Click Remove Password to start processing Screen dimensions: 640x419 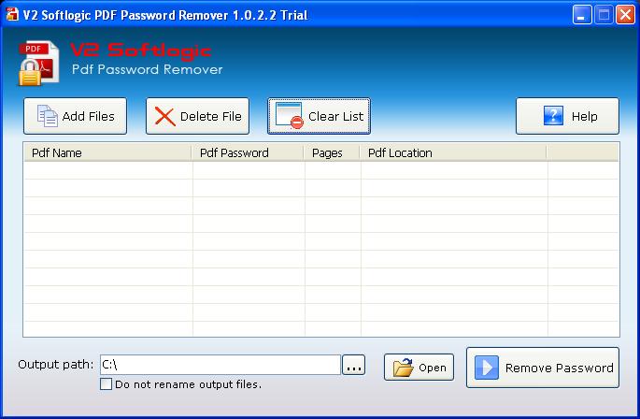pyautogui.click(x=543, y=368)
